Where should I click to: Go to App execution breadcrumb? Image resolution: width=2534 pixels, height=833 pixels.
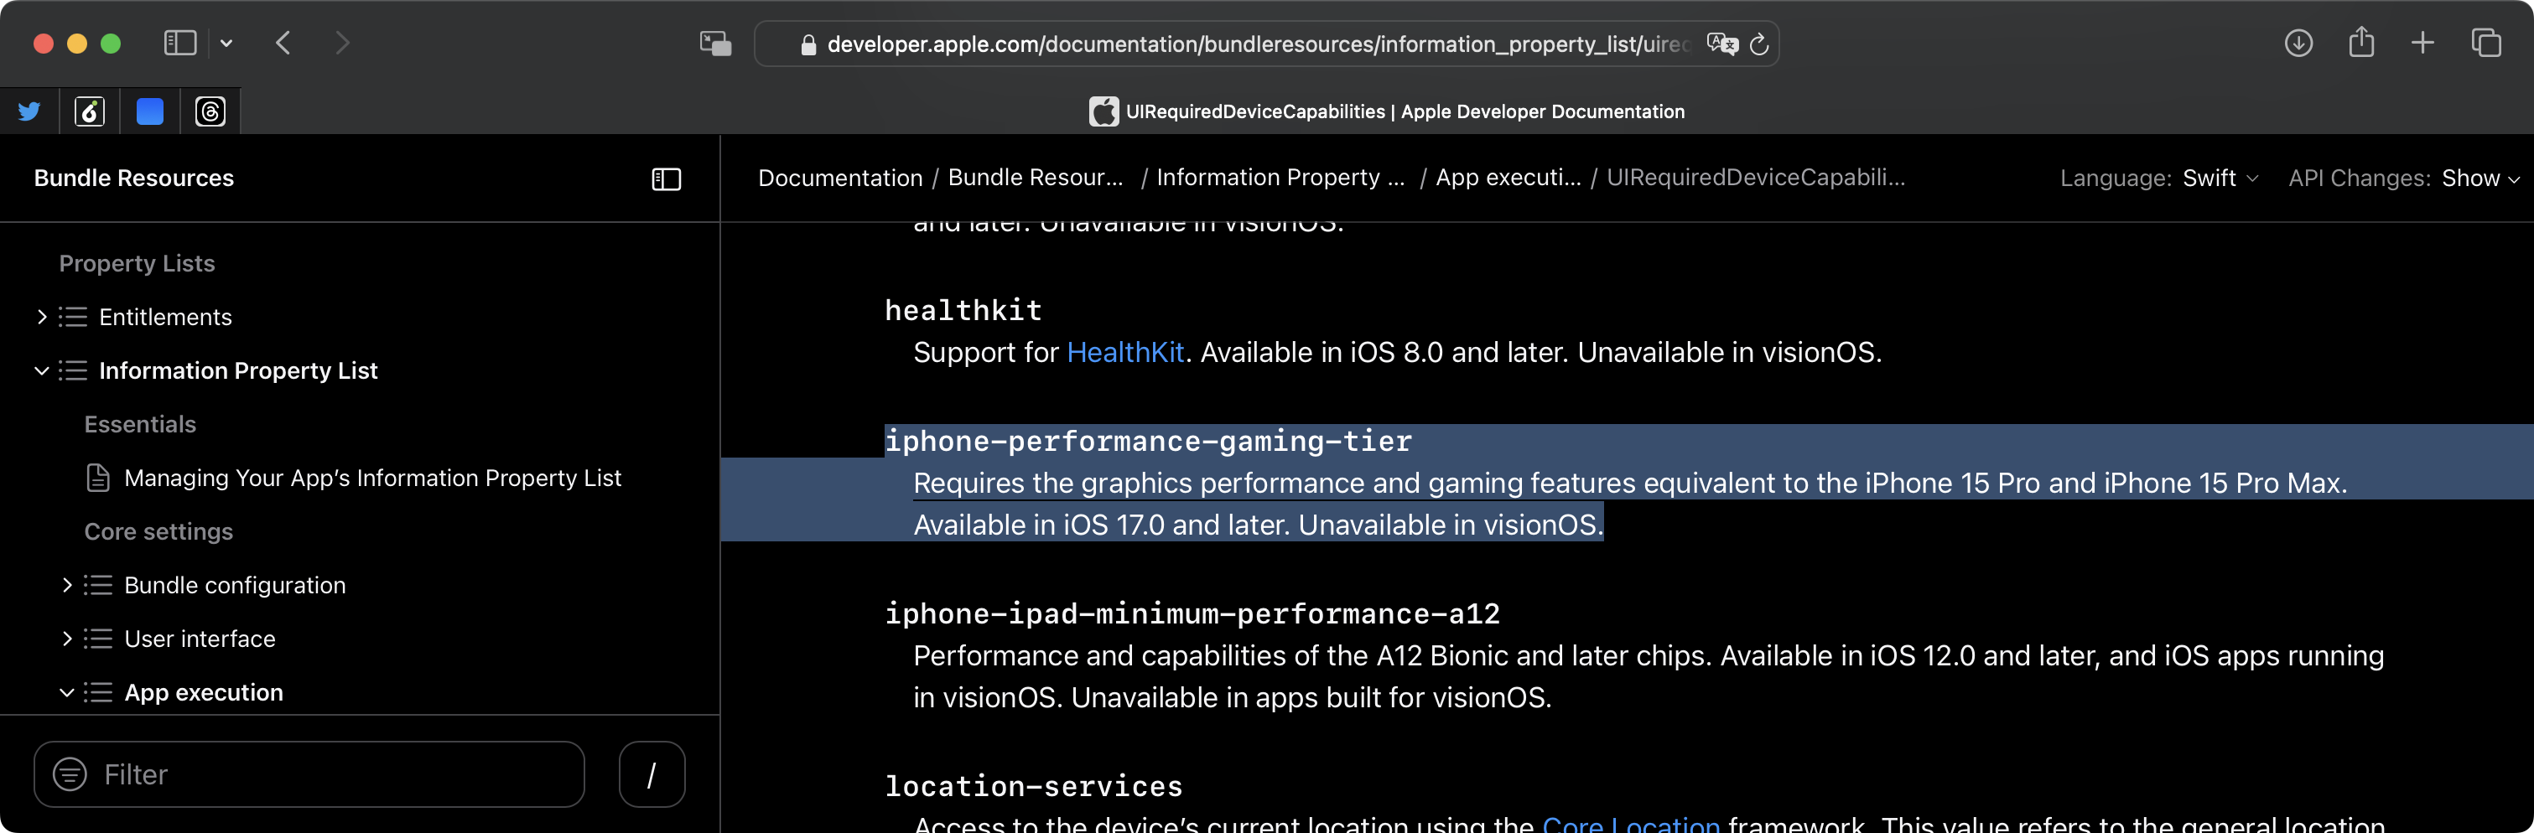point(1509,178)
